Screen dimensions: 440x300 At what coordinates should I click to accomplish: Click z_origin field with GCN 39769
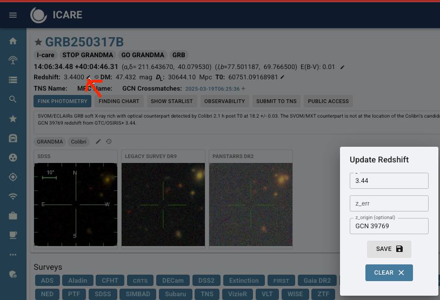389,226
